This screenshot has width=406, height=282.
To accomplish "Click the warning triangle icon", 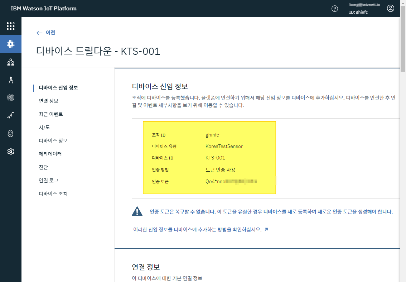I will [137, 211].
